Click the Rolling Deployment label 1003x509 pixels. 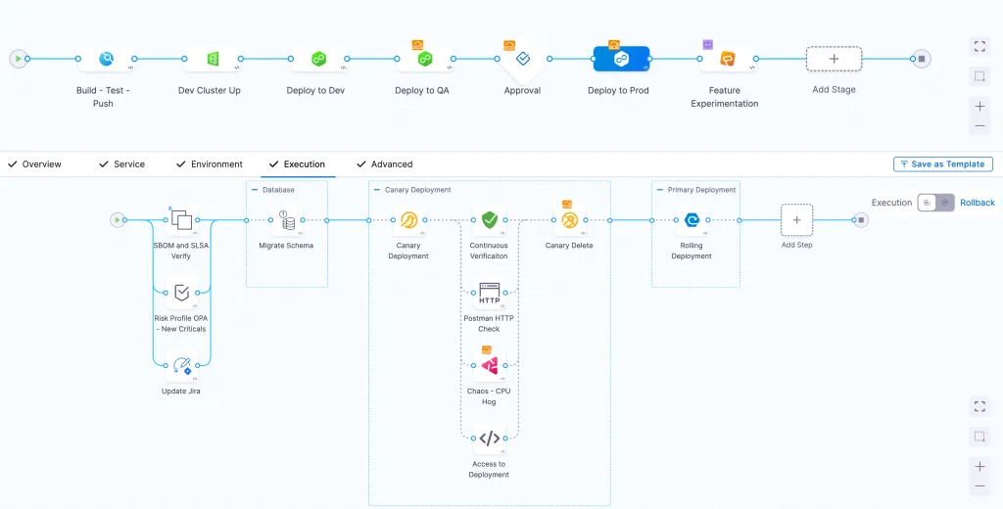coord(692,251)
